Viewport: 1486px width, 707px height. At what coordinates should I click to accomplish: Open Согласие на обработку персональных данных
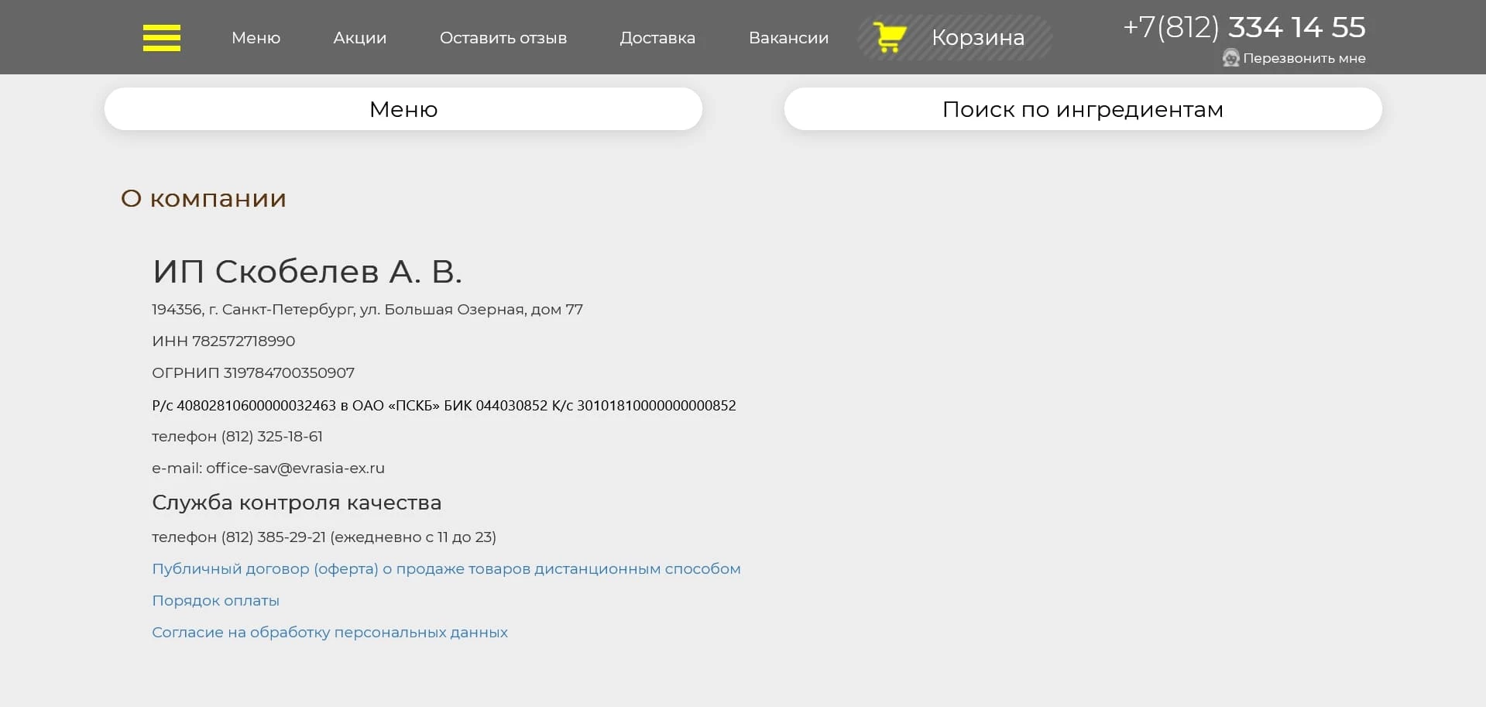tap(330, 632)
